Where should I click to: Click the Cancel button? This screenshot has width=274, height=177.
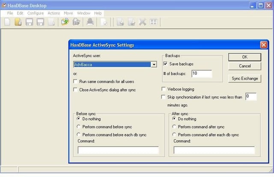(x=244, y=66)
